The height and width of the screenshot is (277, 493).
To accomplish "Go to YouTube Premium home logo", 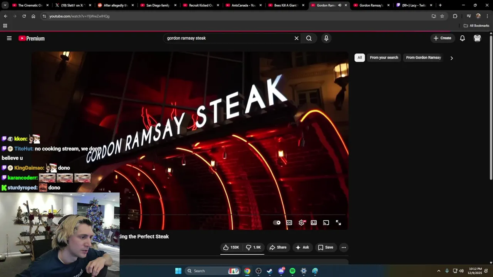I will [32, 38].
